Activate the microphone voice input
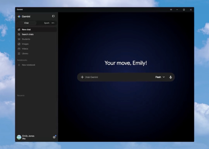Screen dimensions: 209x149 [170, 77]
